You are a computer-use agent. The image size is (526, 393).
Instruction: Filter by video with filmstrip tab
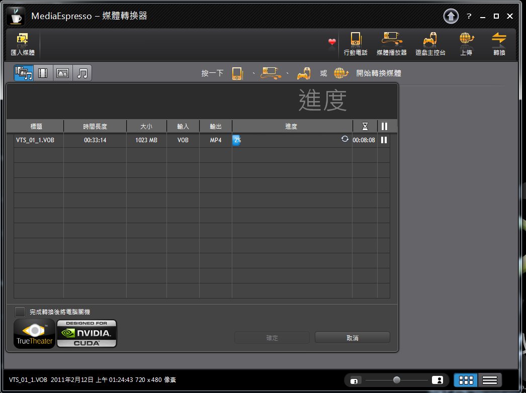pos(43,73)
